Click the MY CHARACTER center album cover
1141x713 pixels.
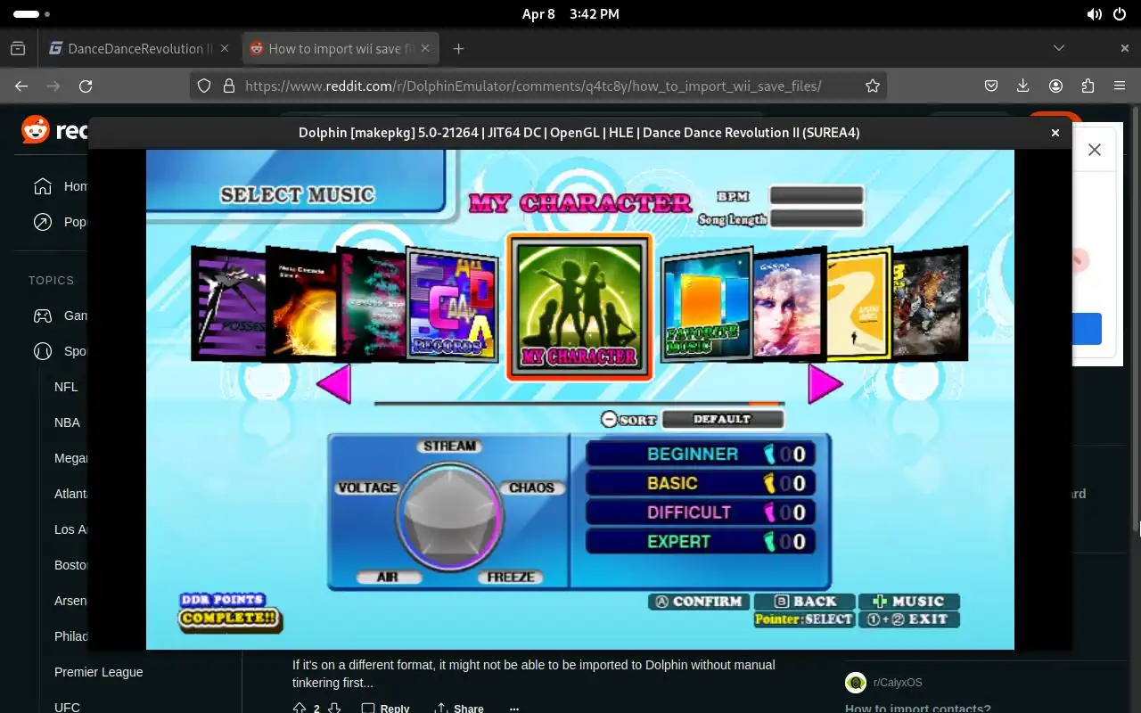click(x=579, y=307)
